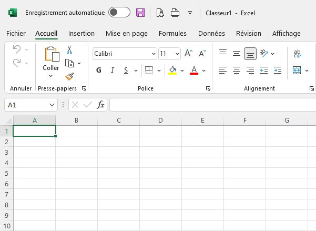Screen dimensions: 316x231
Task: Click inside the formula bar field
Action: tap(213, 105)
